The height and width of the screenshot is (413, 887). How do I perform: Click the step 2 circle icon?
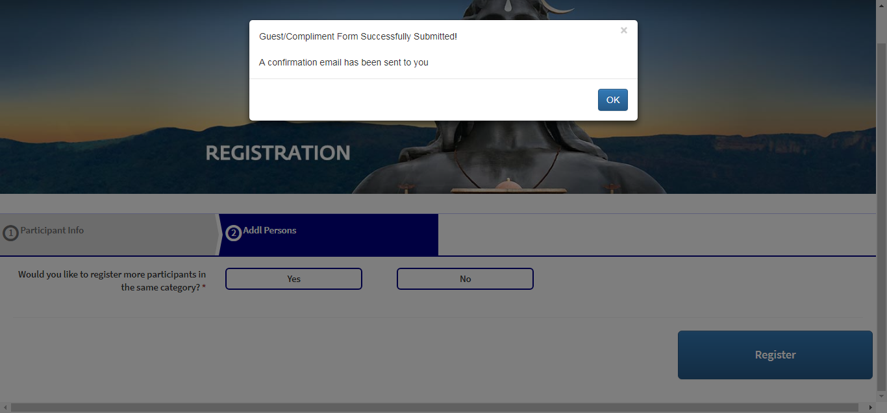click(x=233, y=233)
